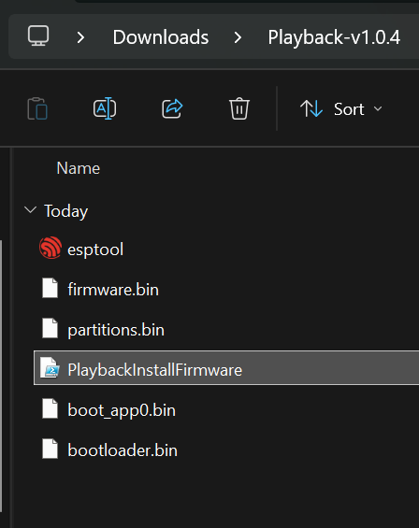Click the red esptool Espressif icon
Image resolution: width=419 pixels, height=528 pixels.
coord(51,248)
